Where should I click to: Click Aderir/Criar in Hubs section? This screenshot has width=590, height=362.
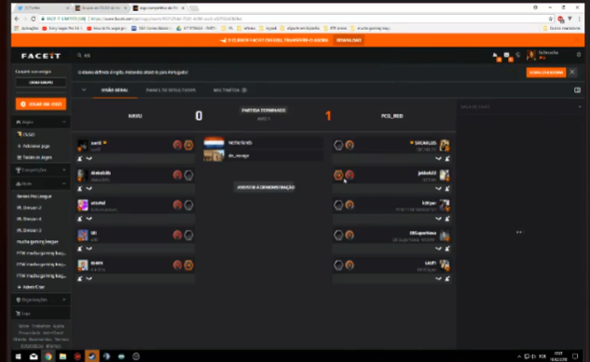31,287
